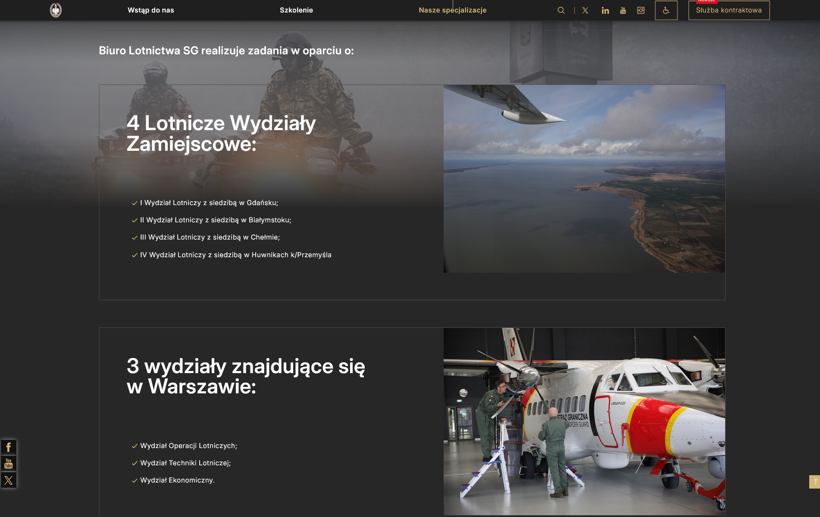Image resolution: width=820 pixels, height=517 pixels.
Task: Open the Instagram icon in header
Action: tap(641, 10)
